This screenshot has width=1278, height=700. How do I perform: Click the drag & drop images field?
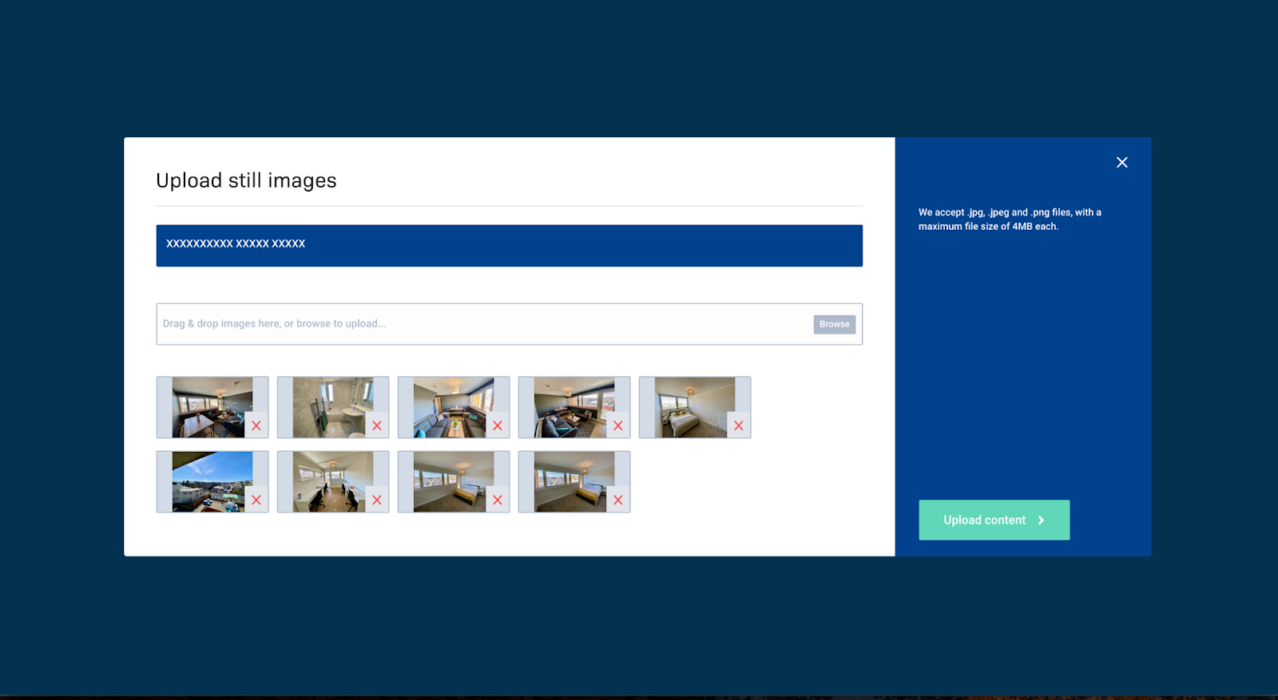click(x=479, y=324)
